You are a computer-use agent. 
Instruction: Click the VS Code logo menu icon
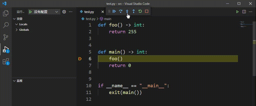4,3
